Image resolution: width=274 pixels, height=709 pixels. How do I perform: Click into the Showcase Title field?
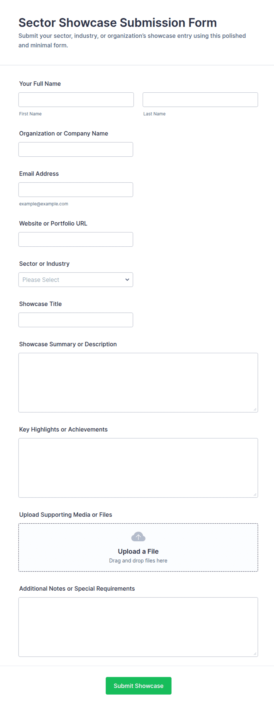click(x=76, y=320)
